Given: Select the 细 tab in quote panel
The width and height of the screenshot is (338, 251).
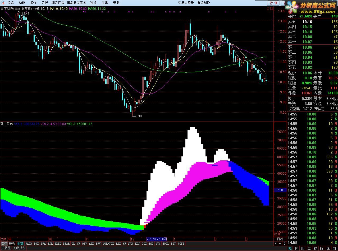Looking at the screenshot, I should (x=303, y=248).
